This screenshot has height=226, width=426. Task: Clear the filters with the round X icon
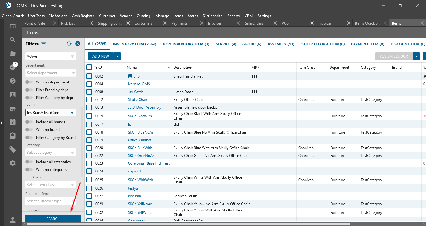[78, 44]
